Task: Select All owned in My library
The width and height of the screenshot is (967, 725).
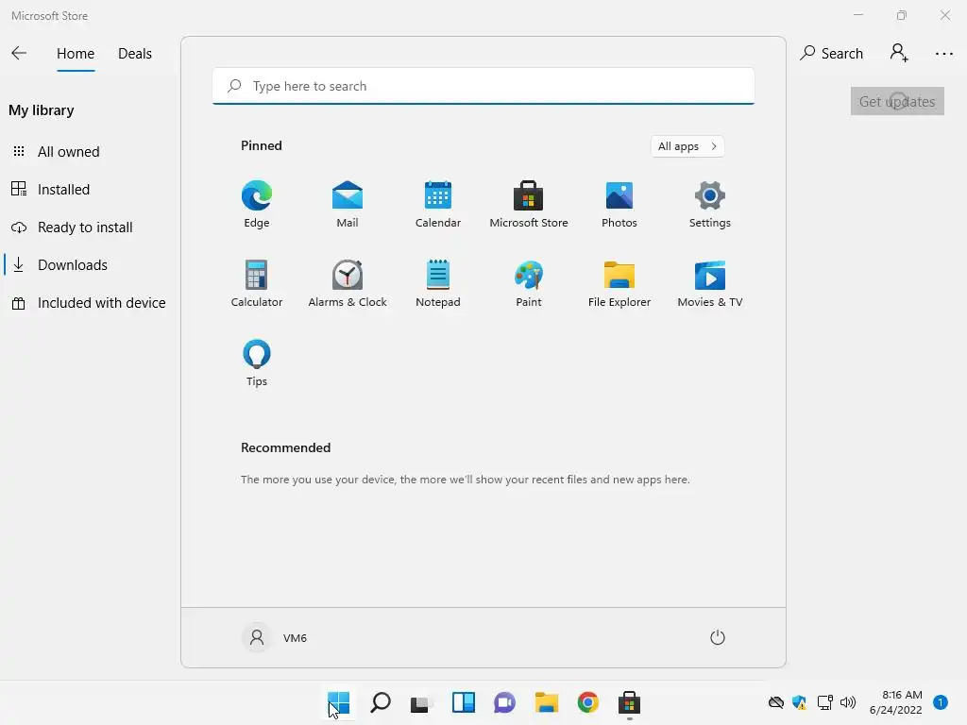Action: [x=86, y=152]
